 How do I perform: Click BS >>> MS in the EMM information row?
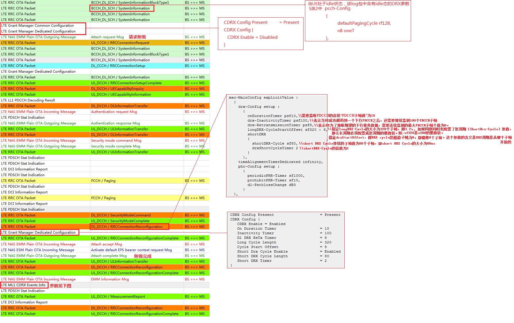tap(195, 279)
